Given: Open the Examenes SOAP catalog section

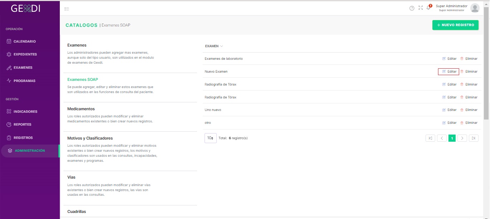Looking at the screenshot, I should (83, 79).
